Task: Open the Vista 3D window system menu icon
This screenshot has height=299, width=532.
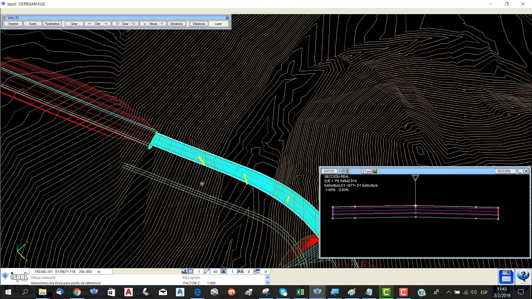Action: (4, 17)
